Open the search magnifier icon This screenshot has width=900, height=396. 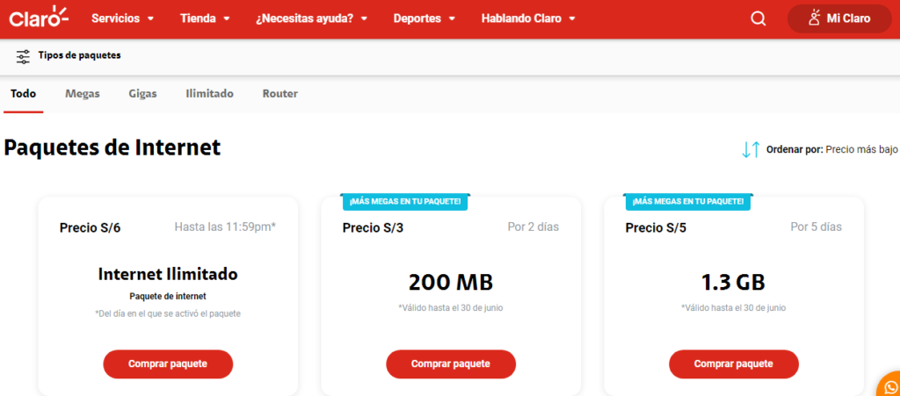[758, 18]
